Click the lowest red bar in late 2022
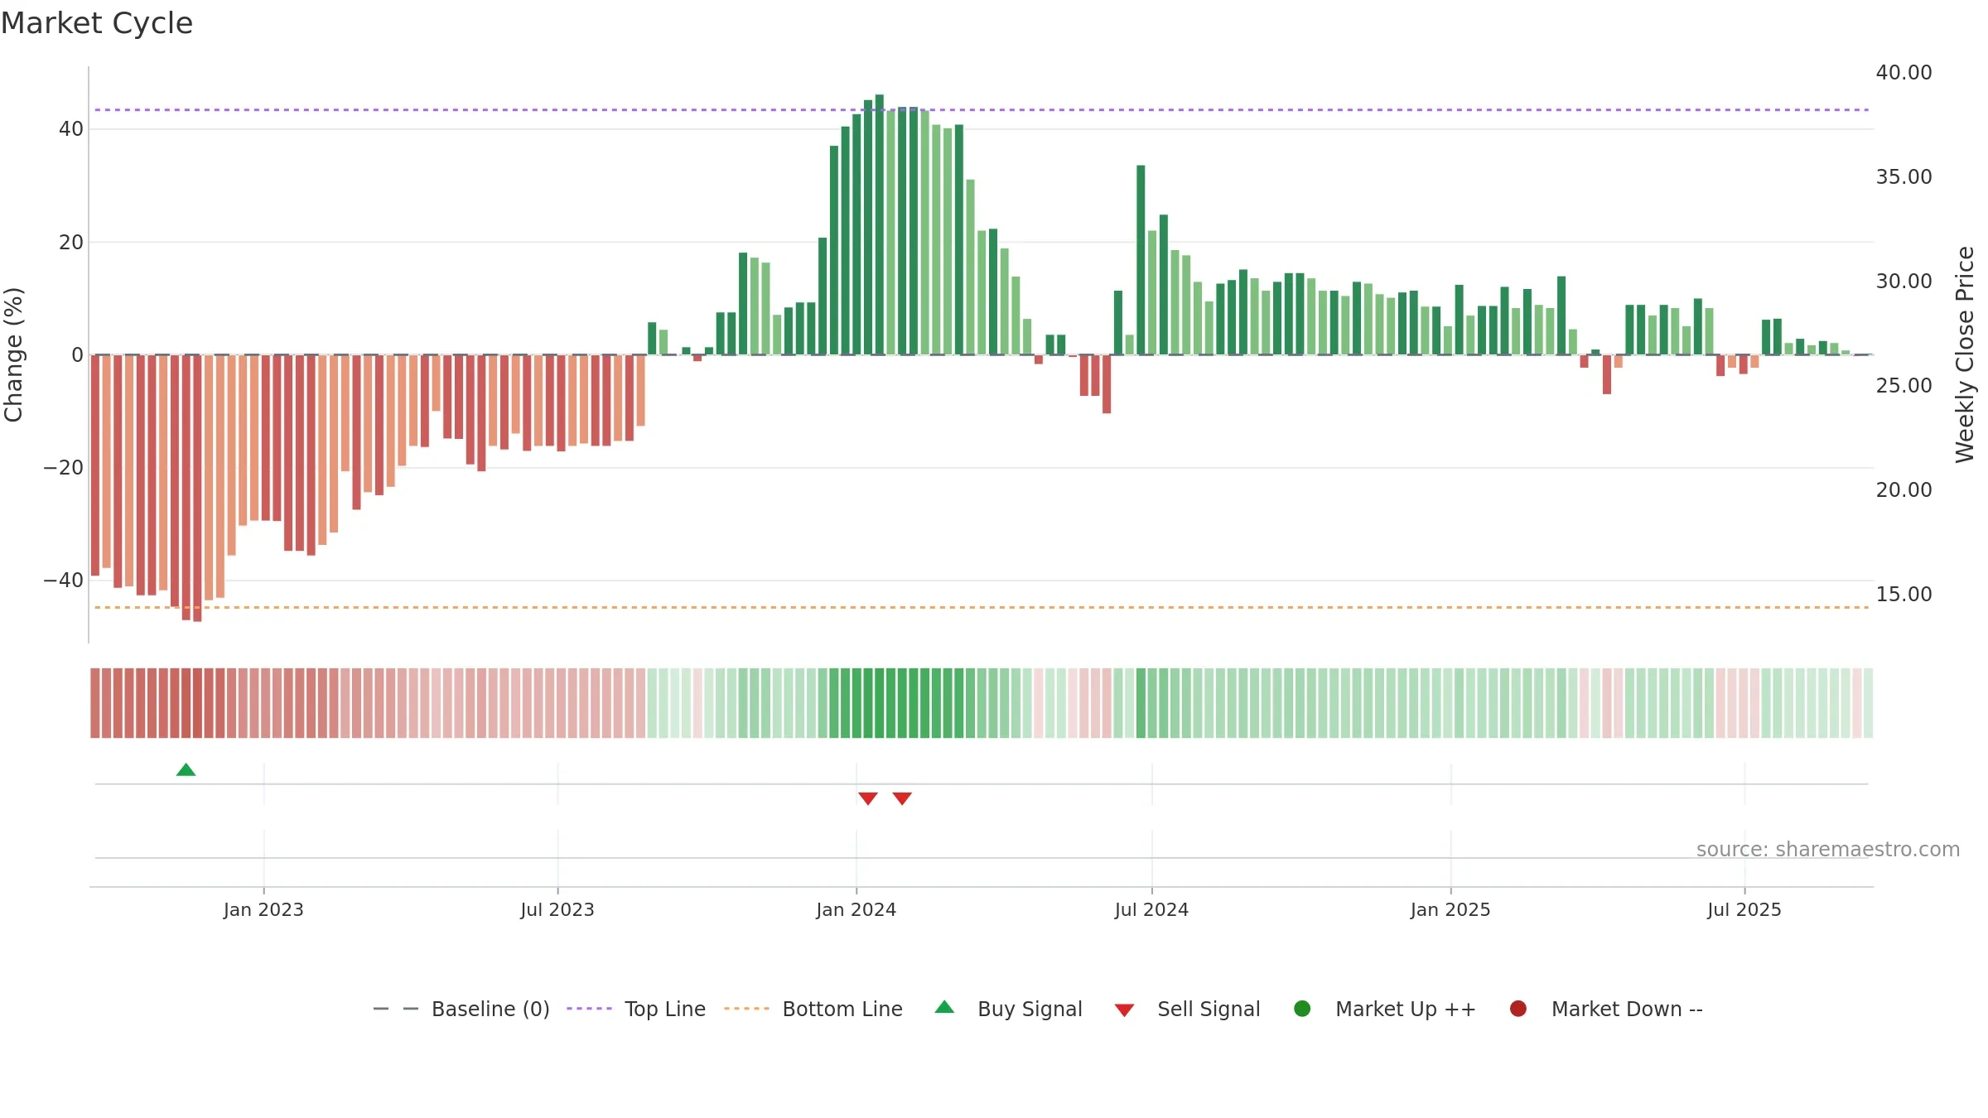The height and width of the screenshot is (1118, 1988). [197, 489]
